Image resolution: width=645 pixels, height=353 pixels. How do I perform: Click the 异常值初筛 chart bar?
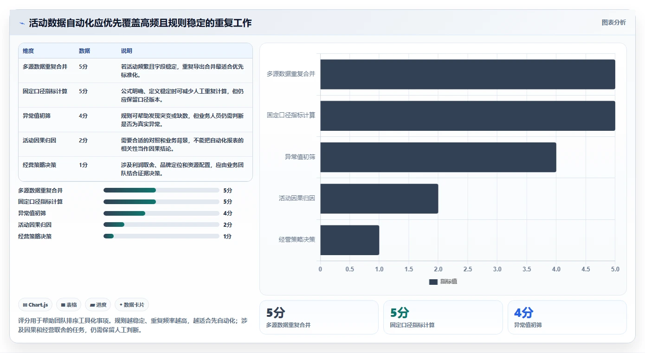pos(438,157)
